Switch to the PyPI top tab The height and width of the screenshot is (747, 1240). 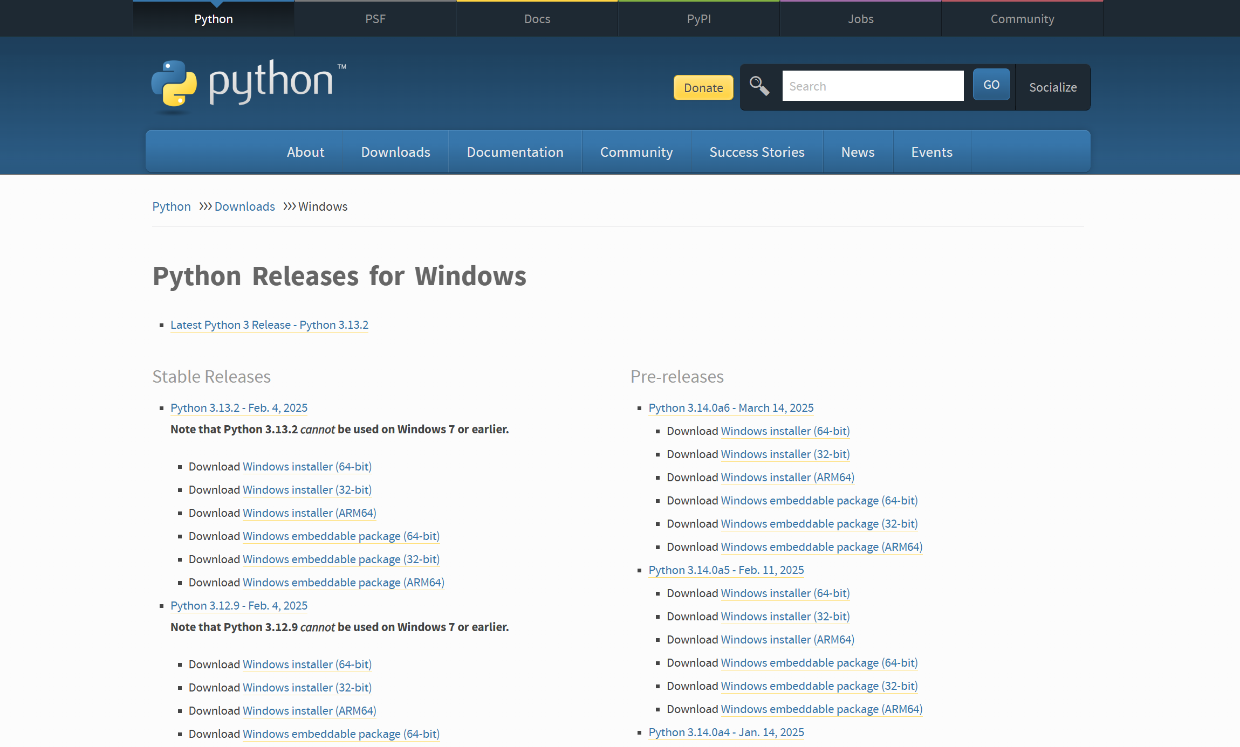tap(698, 19)
